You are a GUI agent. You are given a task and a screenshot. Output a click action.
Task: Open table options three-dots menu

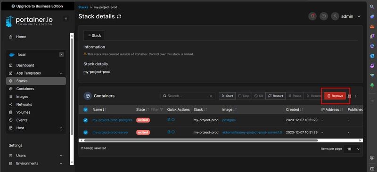click(355, 96)
